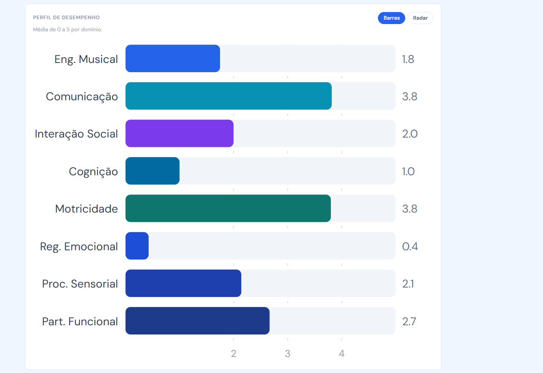Click the Reg. Emocional label
This screenshot has width=543, height=373.
79,247
